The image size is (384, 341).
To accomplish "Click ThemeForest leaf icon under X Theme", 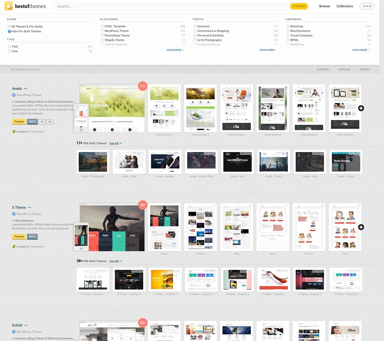I will point(14,247).
